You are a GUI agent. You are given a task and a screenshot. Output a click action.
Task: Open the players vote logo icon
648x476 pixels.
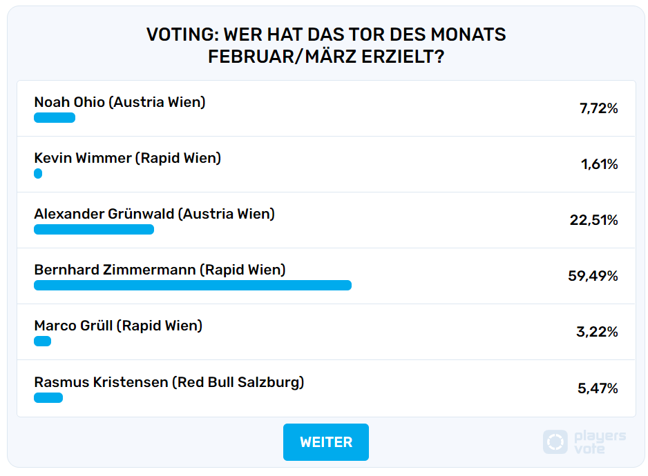click(x=555, y=442)
